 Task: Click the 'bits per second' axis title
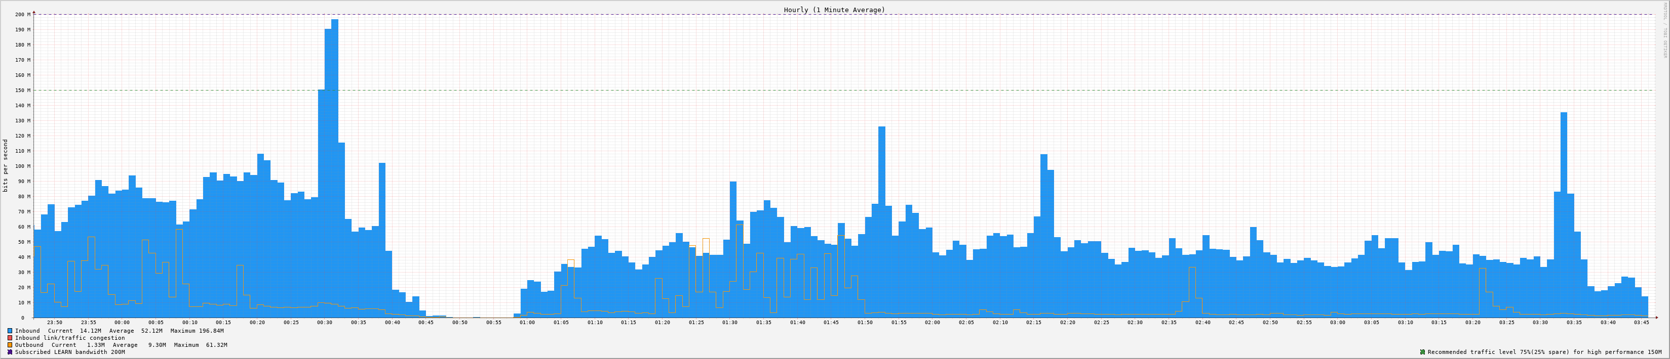point(5,165)
